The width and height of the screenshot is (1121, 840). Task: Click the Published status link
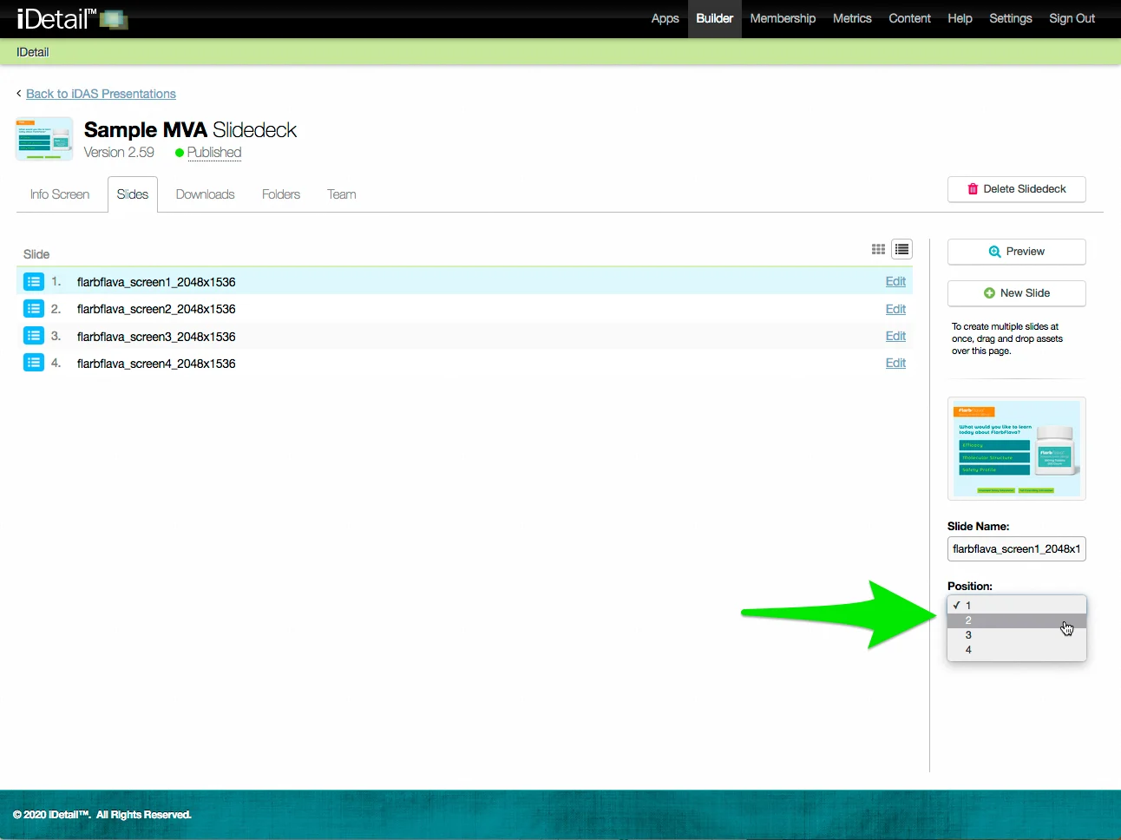point(214,153)
